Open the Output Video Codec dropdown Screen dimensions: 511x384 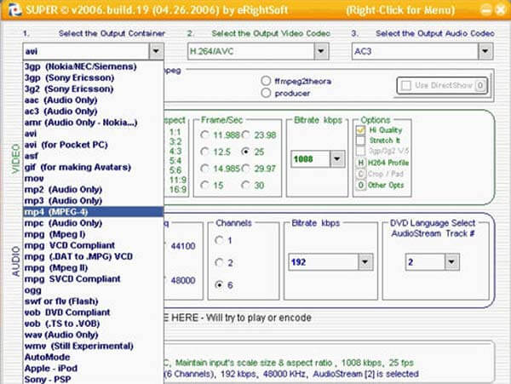[321, 51]
